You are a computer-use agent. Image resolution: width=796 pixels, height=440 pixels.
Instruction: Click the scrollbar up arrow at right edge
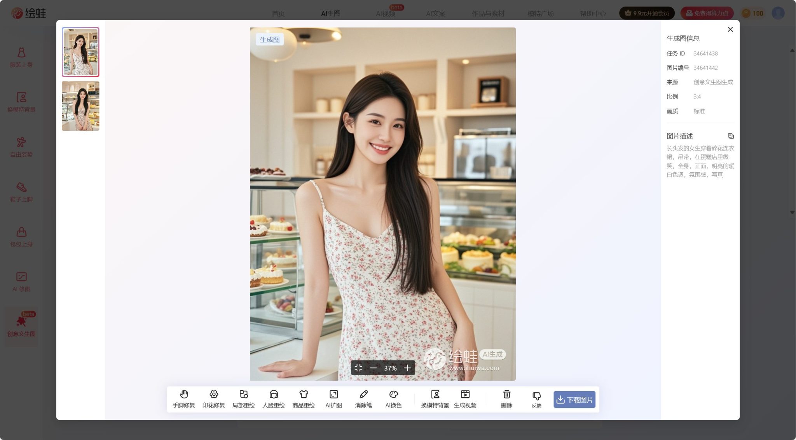pyautogui.click(x=792, y=51)
